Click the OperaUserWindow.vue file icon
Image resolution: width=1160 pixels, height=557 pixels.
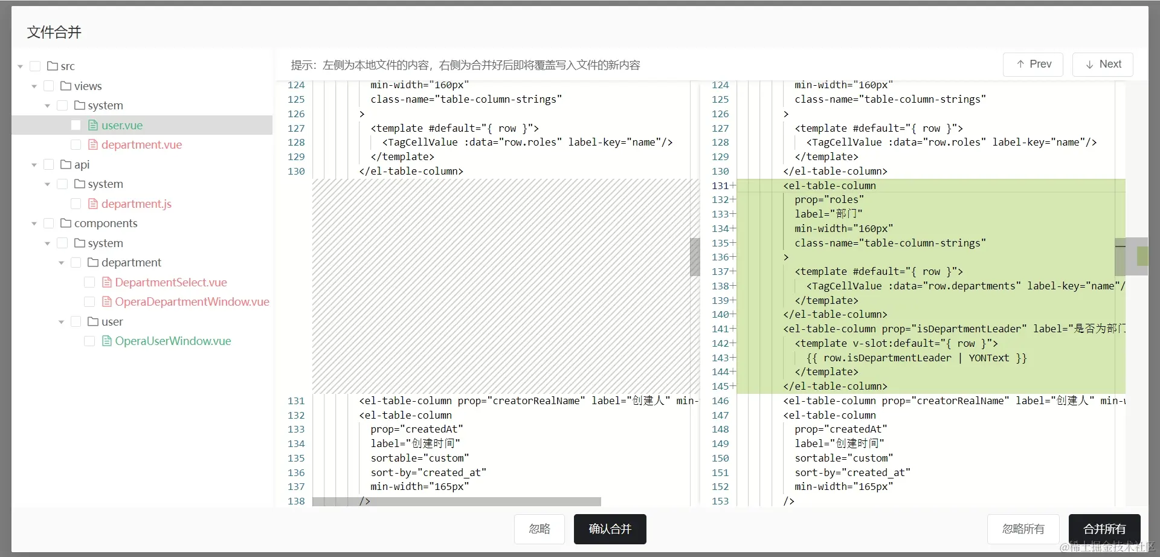click(107, 341)
